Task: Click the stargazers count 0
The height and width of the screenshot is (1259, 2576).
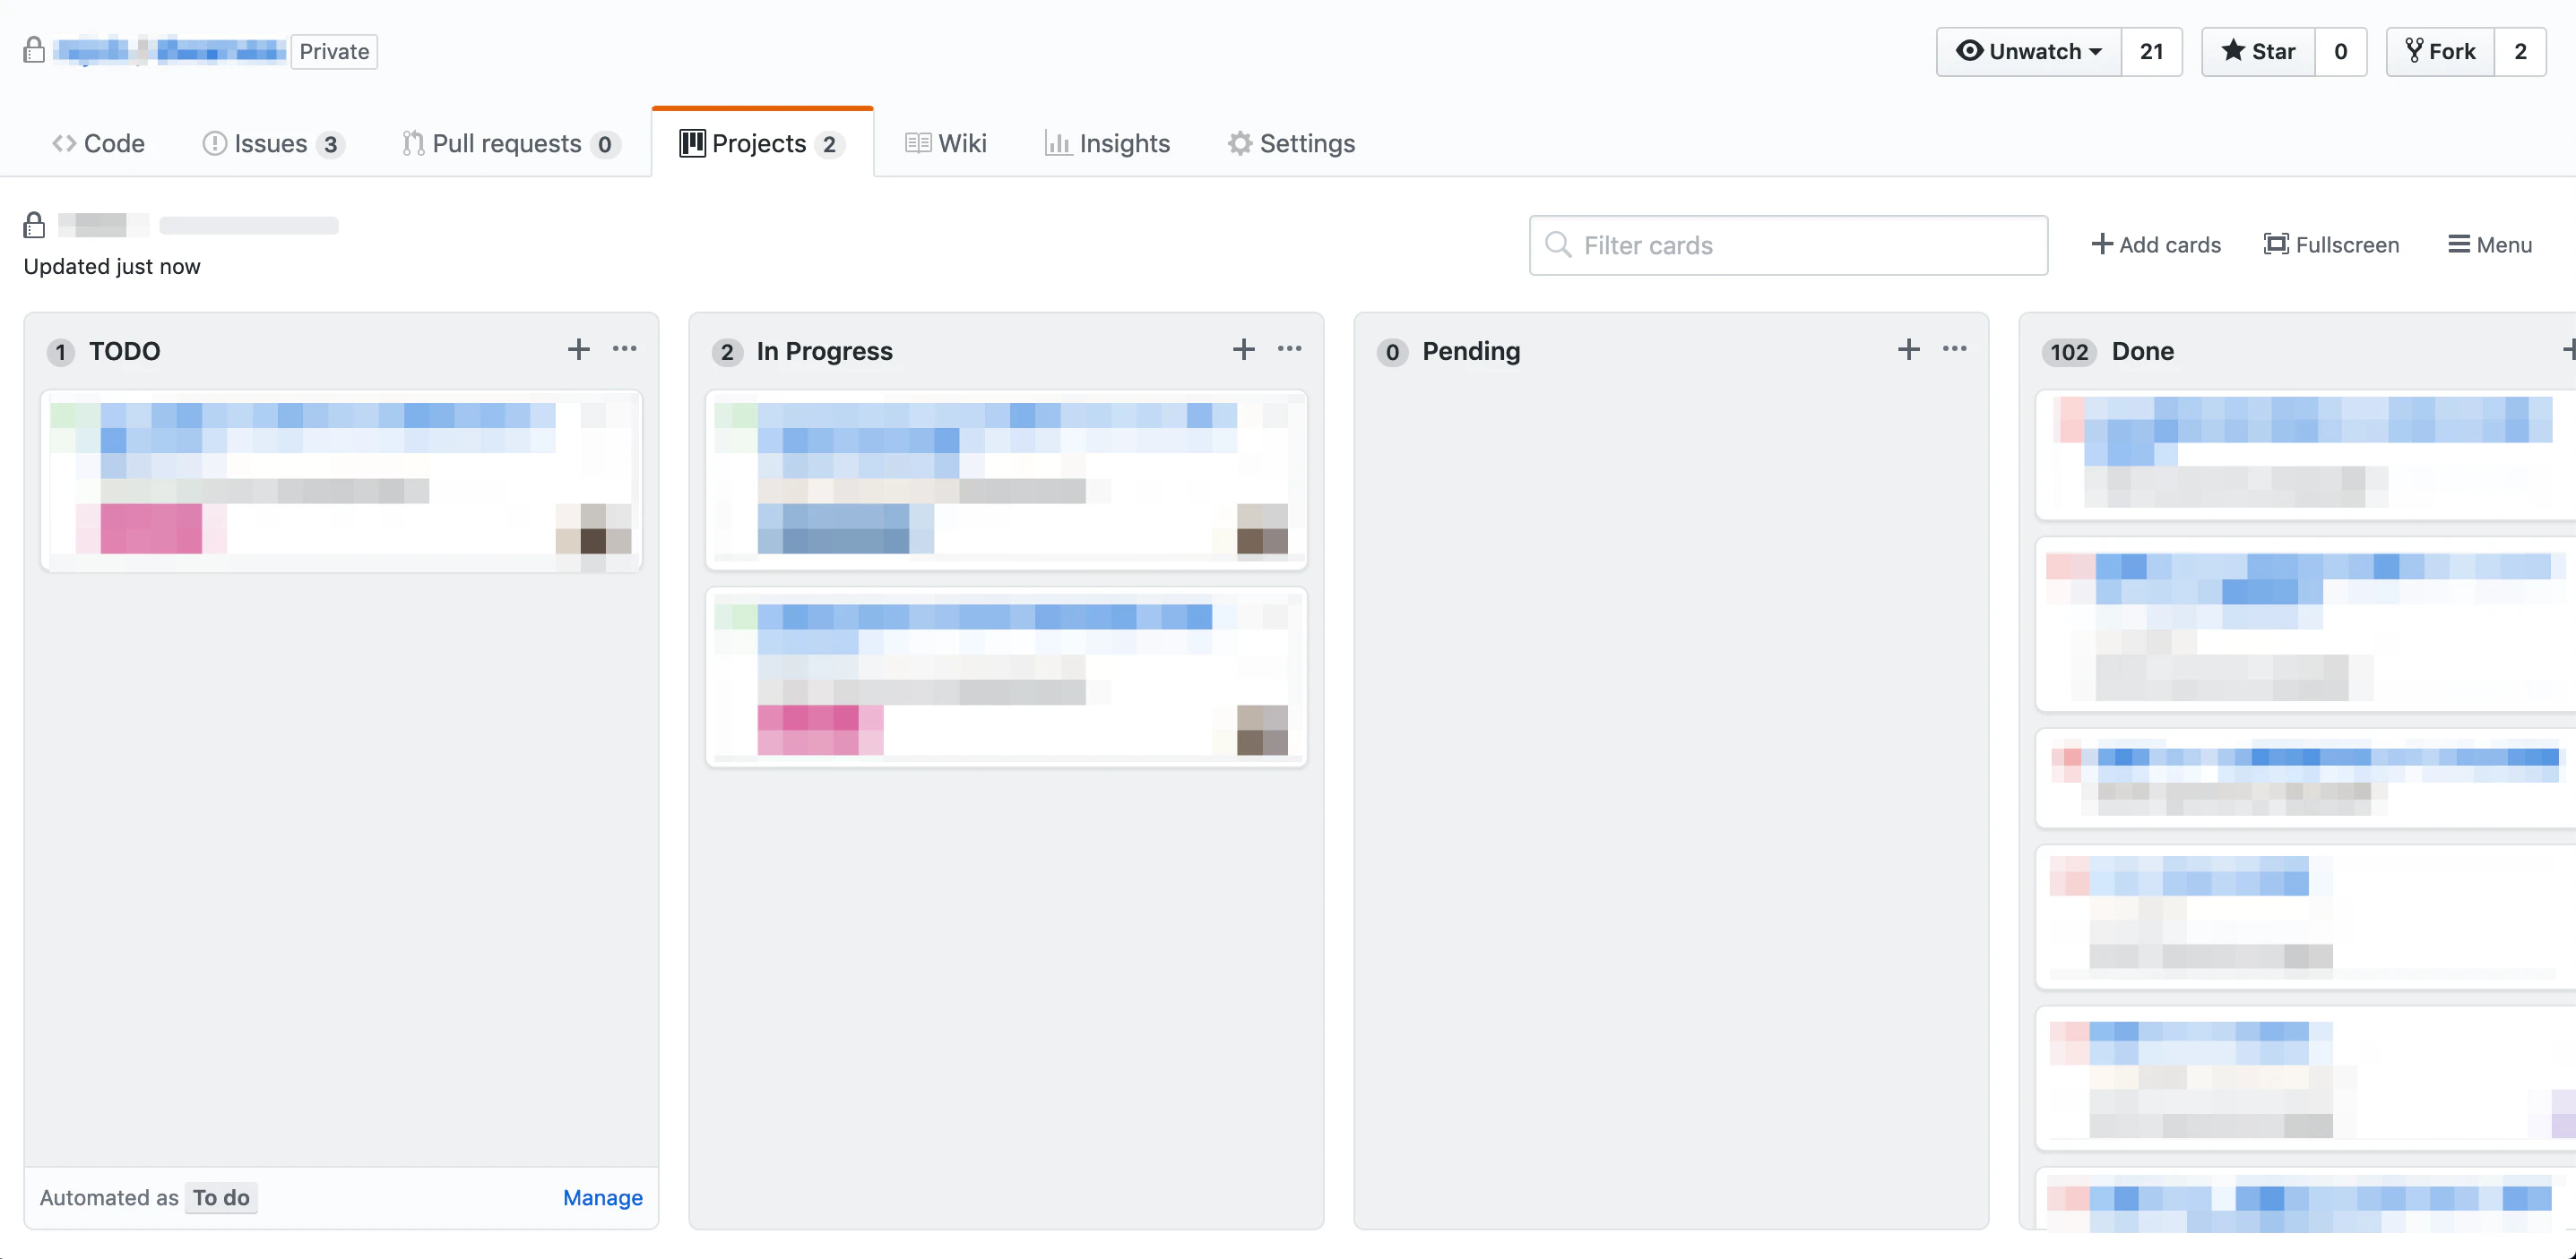Action: (2340, 51)
